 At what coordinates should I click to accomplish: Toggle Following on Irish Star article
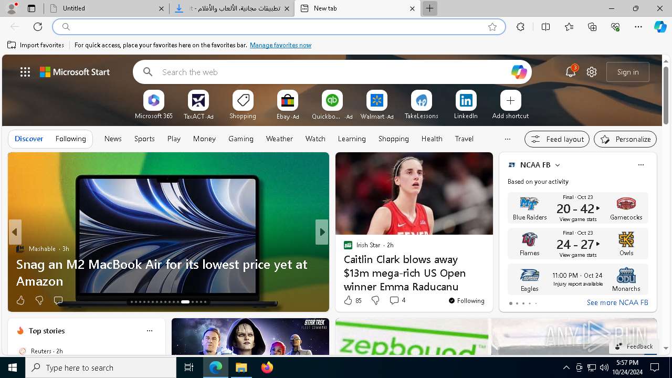point(466,301)
